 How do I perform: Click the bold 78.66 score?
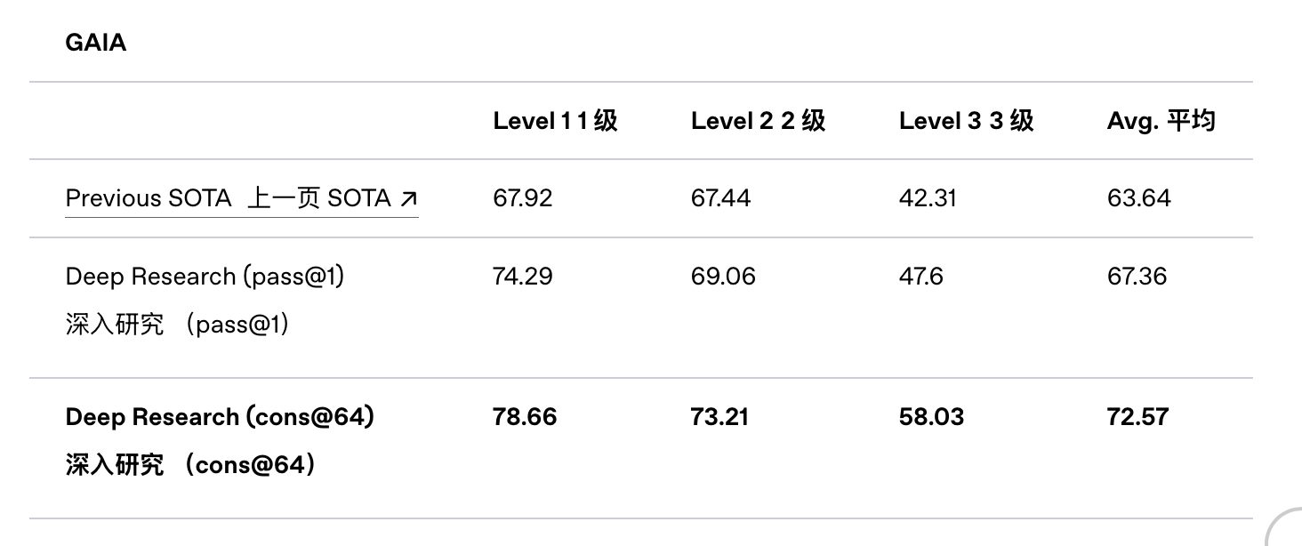pos(525,417)
